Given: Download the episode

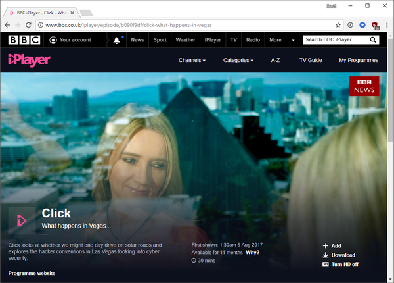Looking at the screenshot, I should click(x=339, y=255).
